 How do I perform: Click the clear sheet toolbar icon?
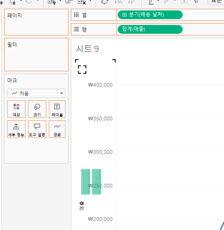click(x=82, y=2)
